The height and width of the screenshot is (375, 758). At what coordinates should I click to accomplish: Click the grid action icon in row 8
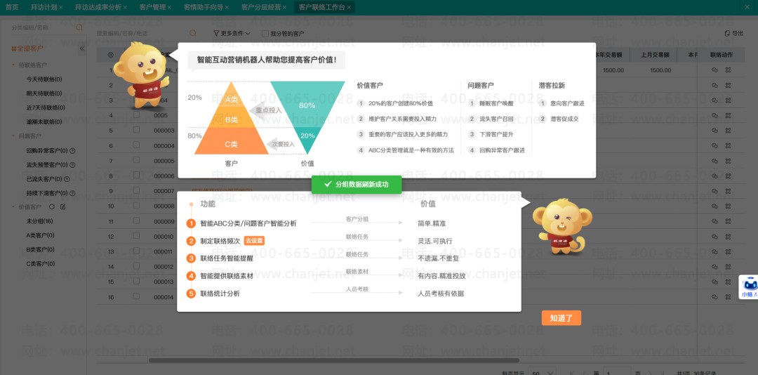click(728, 176)
